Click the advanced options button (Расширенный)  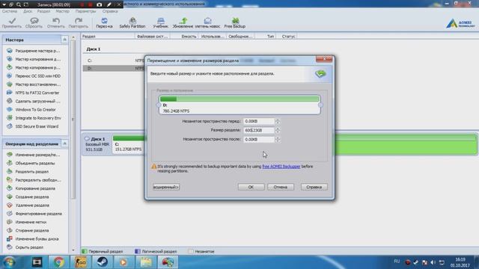point(166,187)
